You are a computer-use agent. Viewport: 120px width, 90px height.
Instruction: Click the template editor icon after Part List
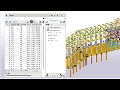(x=28, y=22)
